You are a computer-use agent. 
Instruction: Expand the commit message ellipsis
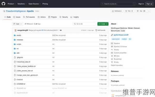coord(61,30)
